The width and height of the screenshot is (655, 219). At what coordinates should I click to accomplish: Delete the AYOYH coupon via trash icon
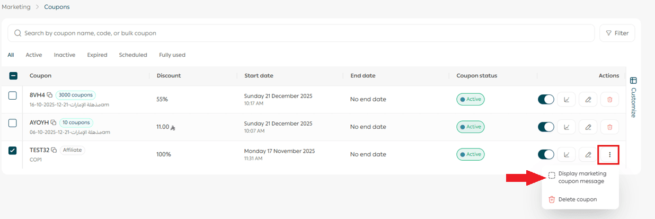609,127
